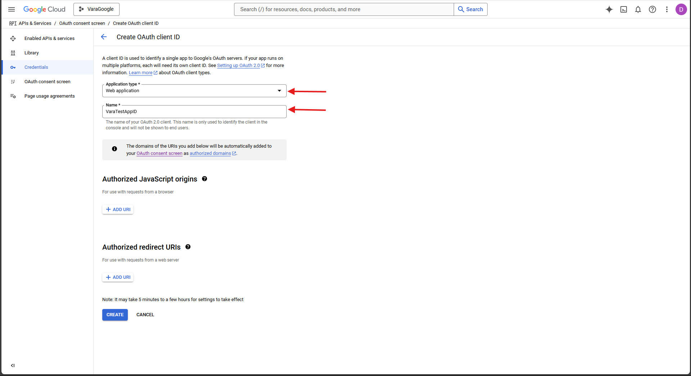Open the VaraGoogle project selector
The width and height of the screenshot is (691, 376).
97,9
